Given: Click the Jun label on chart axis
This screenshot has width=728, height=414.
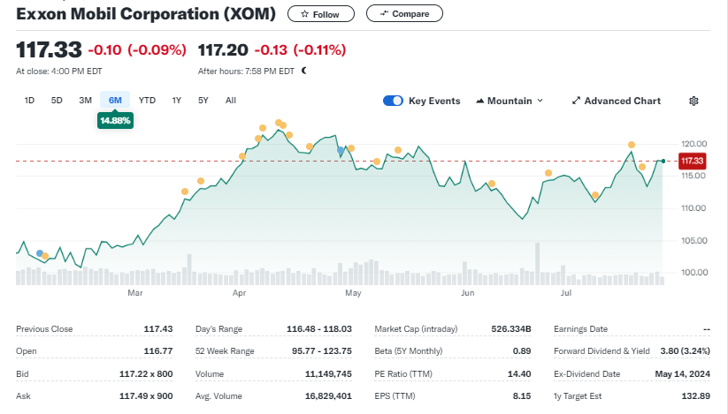Looking at the screenshot, I should pos(467,293).
